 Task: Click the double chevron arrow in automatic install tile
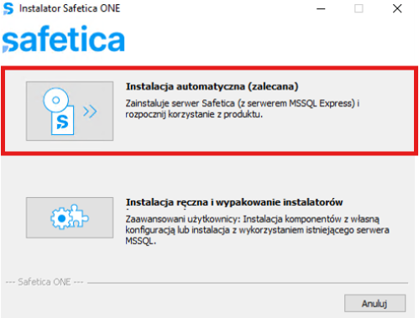coord(90,112)
